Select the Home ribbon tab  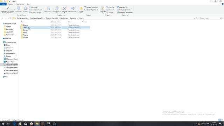(10, 4)
